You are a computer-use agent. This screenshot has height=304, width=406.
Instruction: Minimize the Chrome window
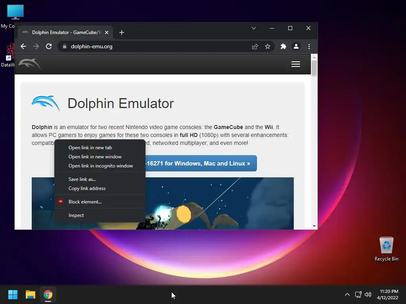pos(272,28)
